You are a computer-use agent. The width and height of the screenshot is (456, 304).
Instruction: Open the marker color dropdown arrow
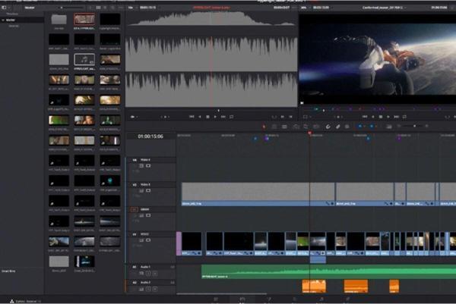(375, 127)
